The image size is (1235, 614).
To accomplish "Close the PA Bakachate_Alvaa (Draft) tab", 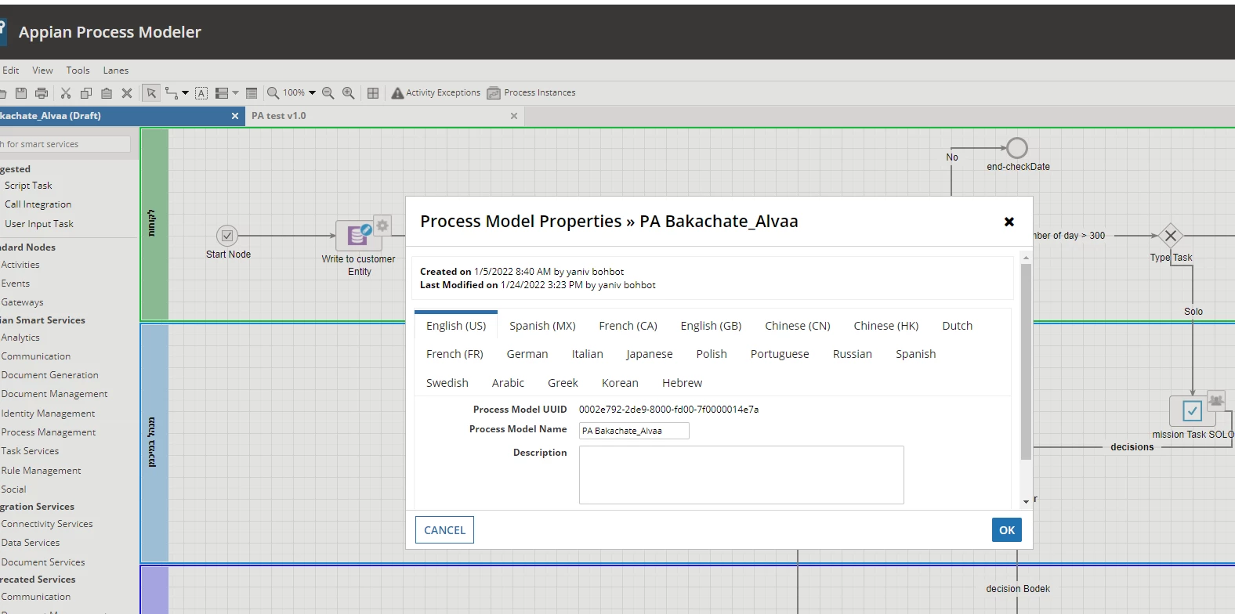I will pyautogui.click(x=235, y=116).
